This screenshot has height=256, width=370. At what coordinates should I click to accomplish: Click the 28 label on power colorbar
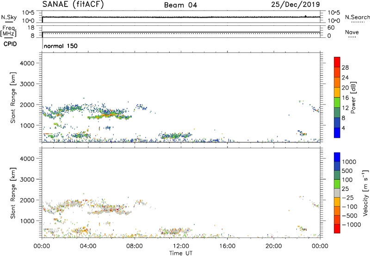[x=345, y=67]
